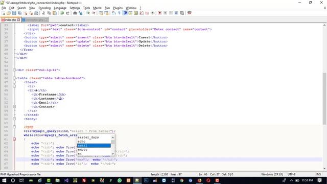Select 'echo' in autocomplete list
Viewport: 327px width, 184px height.
94,142
